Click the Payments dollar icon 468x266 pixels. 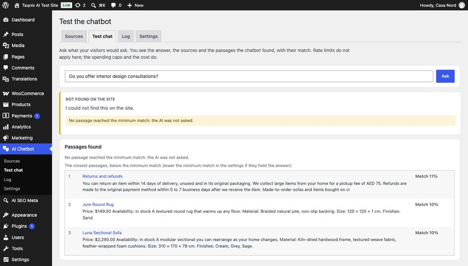[6, 115]
